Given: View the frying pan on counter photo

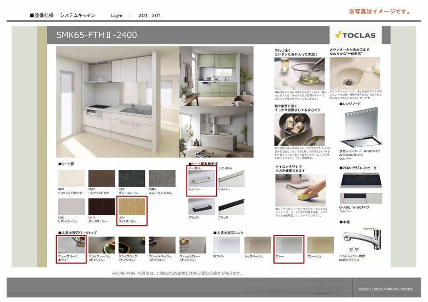Looking at the screenshot, I should tap(300, 129).
